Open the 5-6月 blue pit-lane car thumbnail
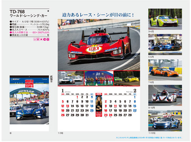Viewport: 191px width, 142px height. (165, 44)
